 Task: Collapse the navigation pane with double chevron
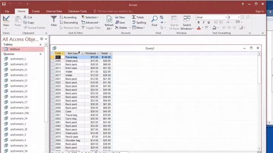click(46, 39)
